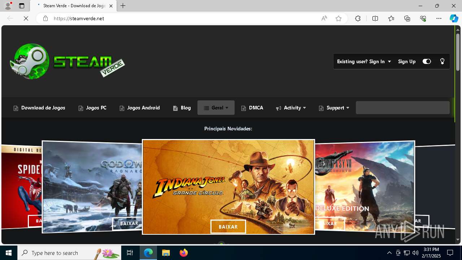Open Copilot sidebar icon
The height and width of the screenshot is (260, 462).
pos(454,18)
